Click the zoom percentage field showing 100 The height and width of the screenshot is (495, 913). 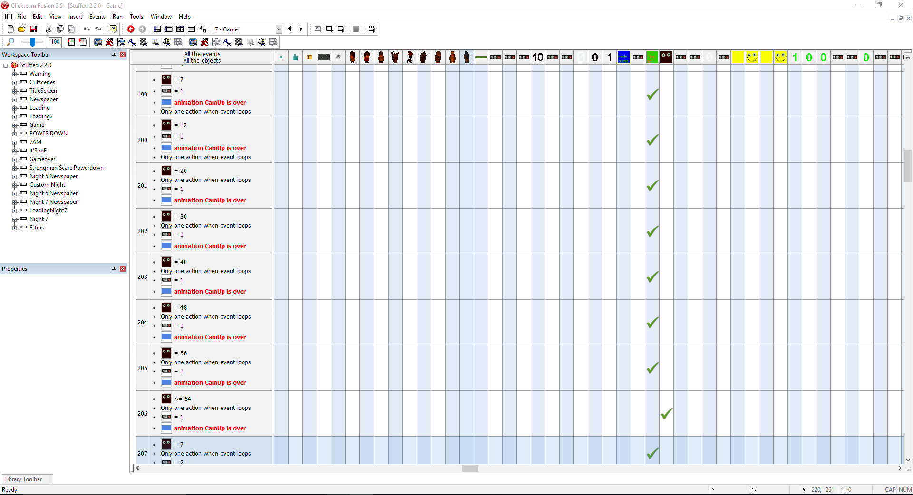55,42
